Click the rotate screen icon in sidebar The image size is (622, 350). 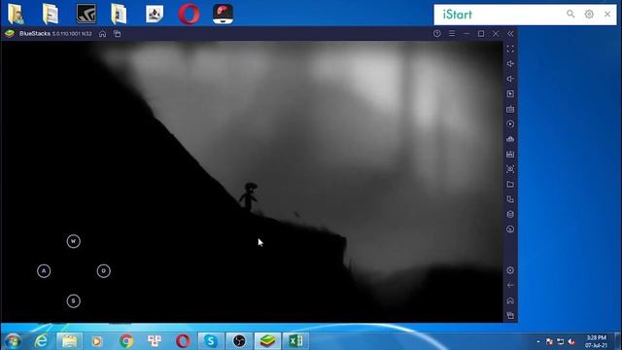click(x=510, y=199)
